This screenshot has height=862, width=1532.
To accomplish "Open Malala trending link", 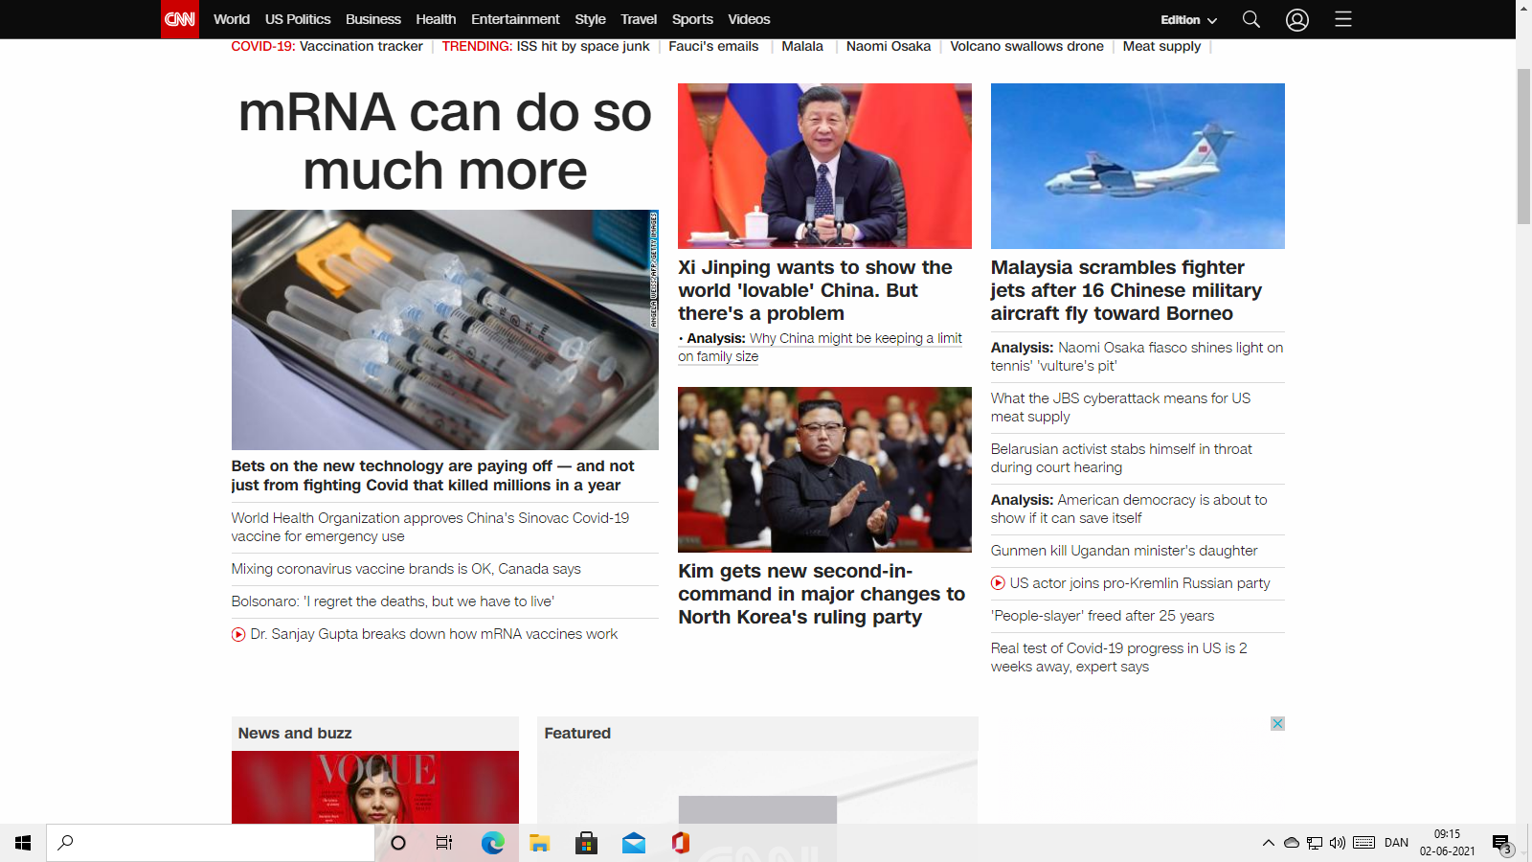I will point(802,46).
